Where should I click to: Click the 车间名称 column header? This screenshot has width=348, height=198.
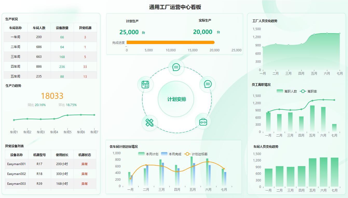(15, 28)
